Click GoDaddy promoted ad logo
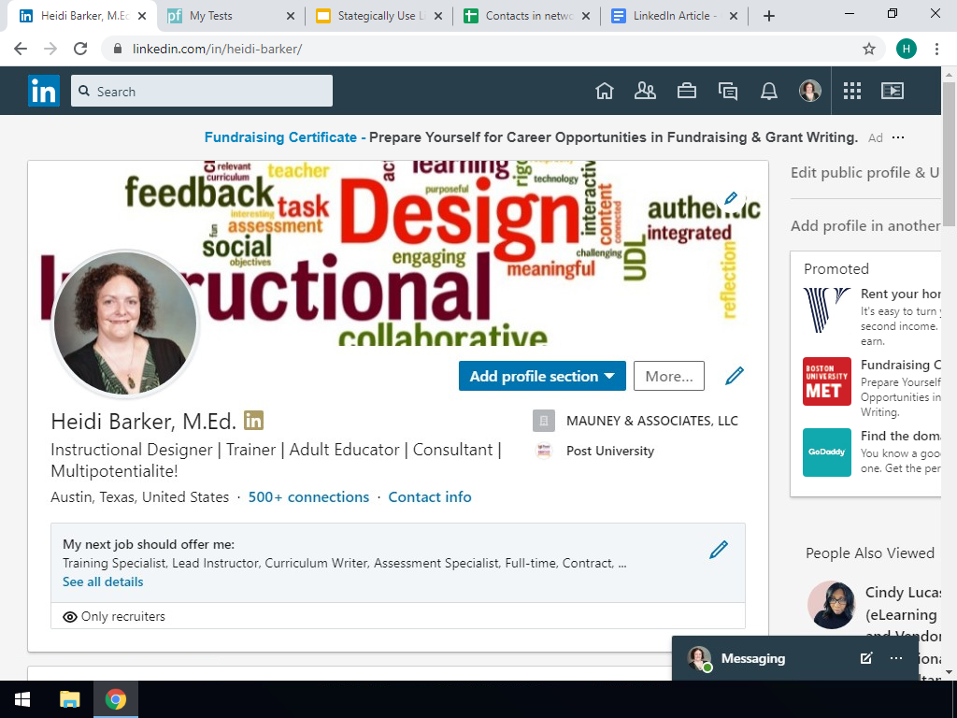957x718 pixels. click(826, 452)
